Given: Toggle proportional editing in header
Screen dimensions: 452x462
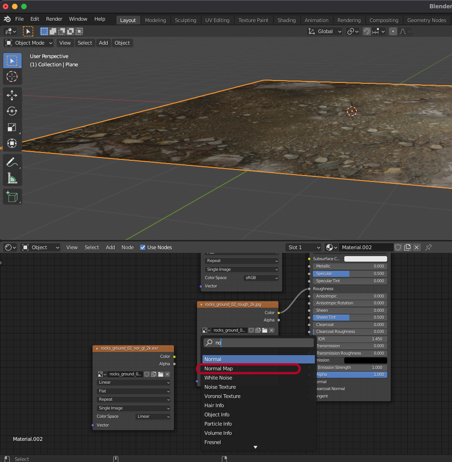Looking at the screenshot, I should click(x=393, y=31).
